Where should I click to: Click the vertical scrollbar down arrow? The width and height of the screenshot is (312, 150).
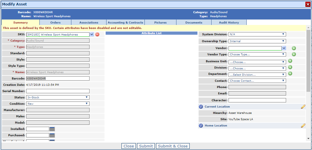click(308, 139)
